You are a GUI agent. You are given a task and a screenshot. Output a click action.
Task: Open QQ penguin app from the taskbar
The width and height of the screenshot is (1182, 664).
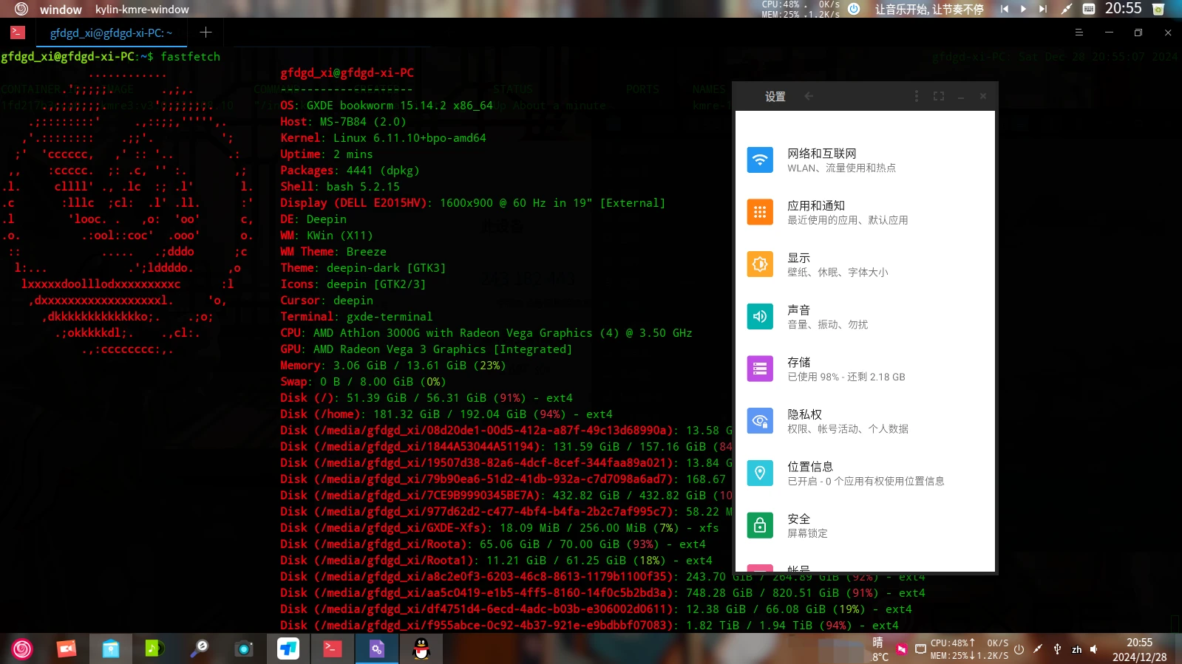click(x=421, y=648)
